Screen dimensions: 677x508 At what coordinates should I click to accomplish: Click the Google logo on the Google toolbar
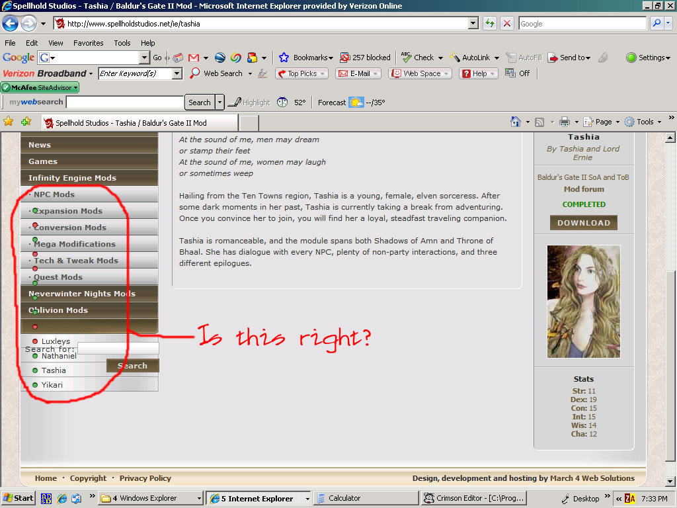18,58
